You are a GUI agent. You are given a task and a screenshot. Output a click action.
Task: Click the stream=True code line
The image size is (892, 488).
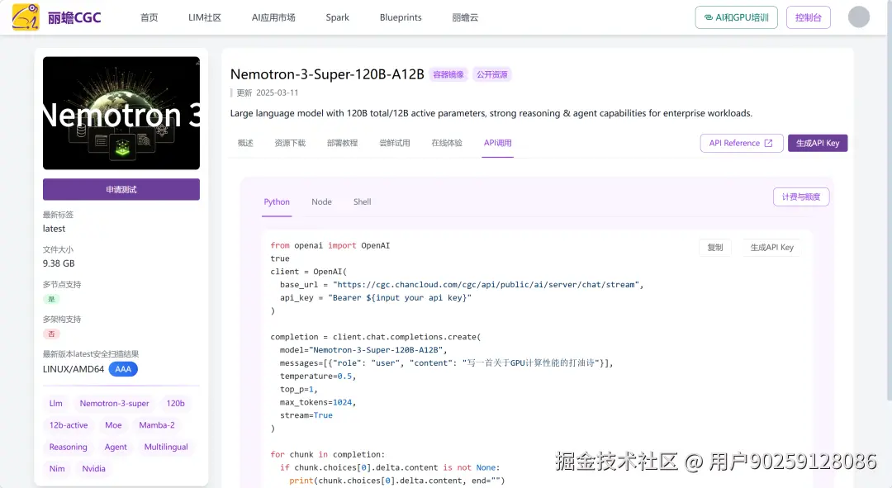click(x=306, y=415)
